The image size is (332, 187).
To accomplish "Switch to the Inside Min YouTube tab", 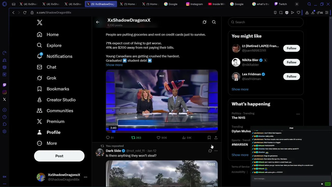I will pos(217,4).
